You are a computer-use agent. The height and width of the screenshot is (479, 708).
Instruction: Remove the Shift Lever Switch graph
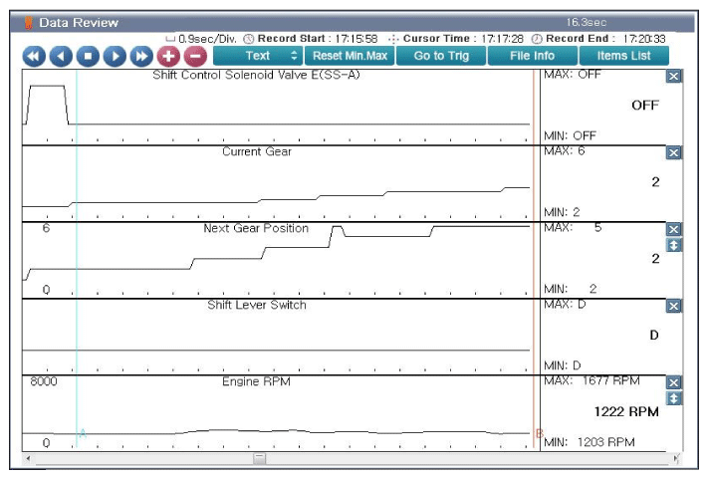click(x=673, y=306)
